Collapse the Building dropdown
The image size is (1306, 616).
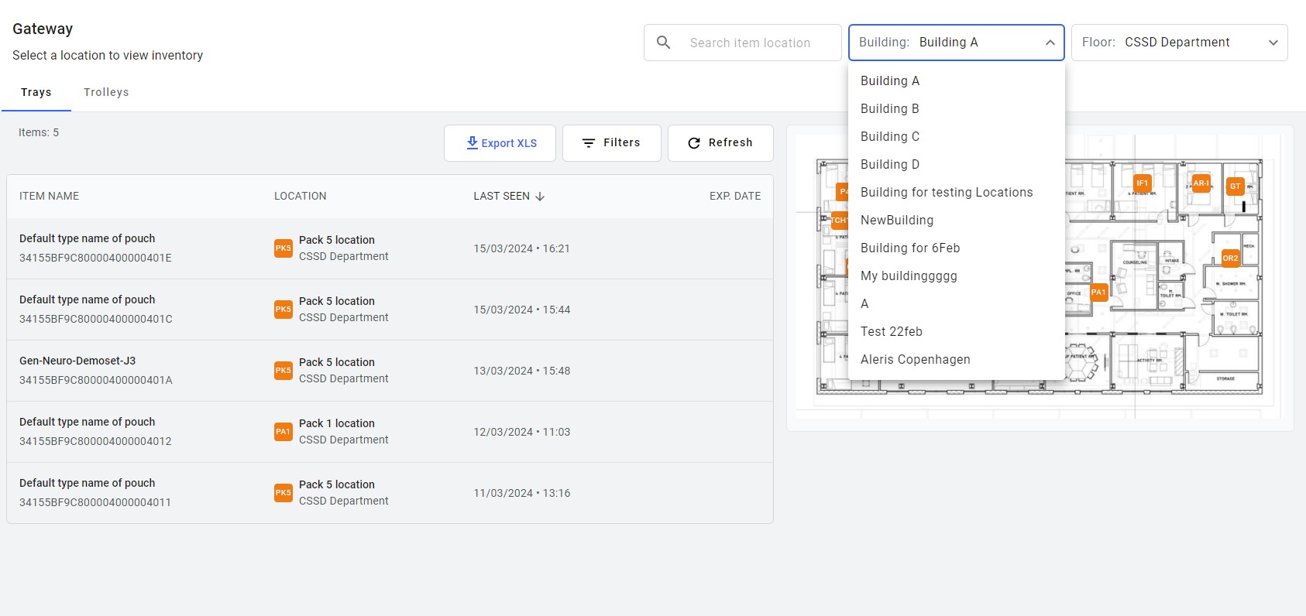pyautogui.click(x=1050, y=43)
